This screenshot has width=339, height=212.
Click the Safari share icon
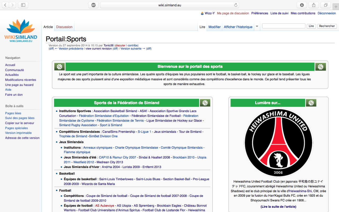[x=314, y=5]
